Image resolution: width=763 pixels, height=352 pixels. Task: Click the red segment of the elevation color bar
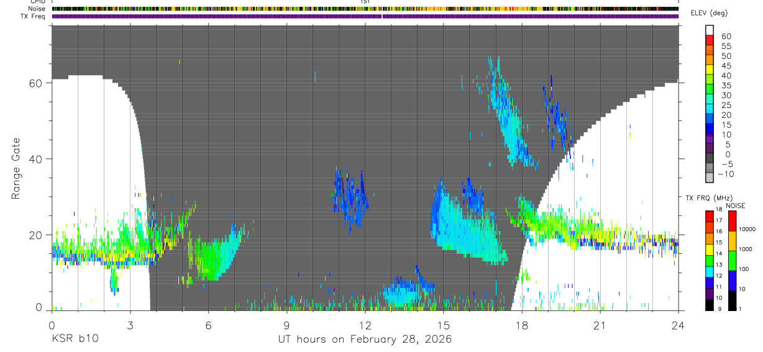[710, 40]
